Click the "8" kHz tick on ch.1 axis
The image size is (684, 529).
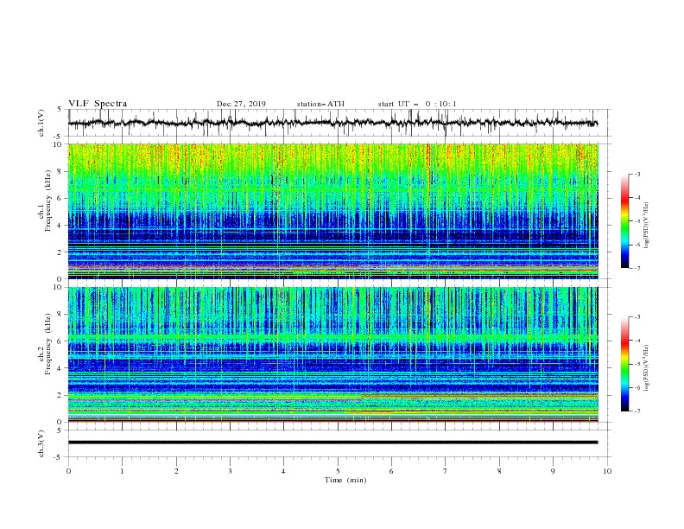pos(60,171)
